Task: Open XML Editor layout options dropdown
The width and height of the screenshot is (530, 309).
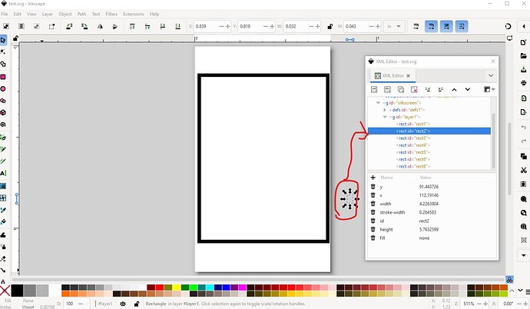Action: [x=489, y=90]
